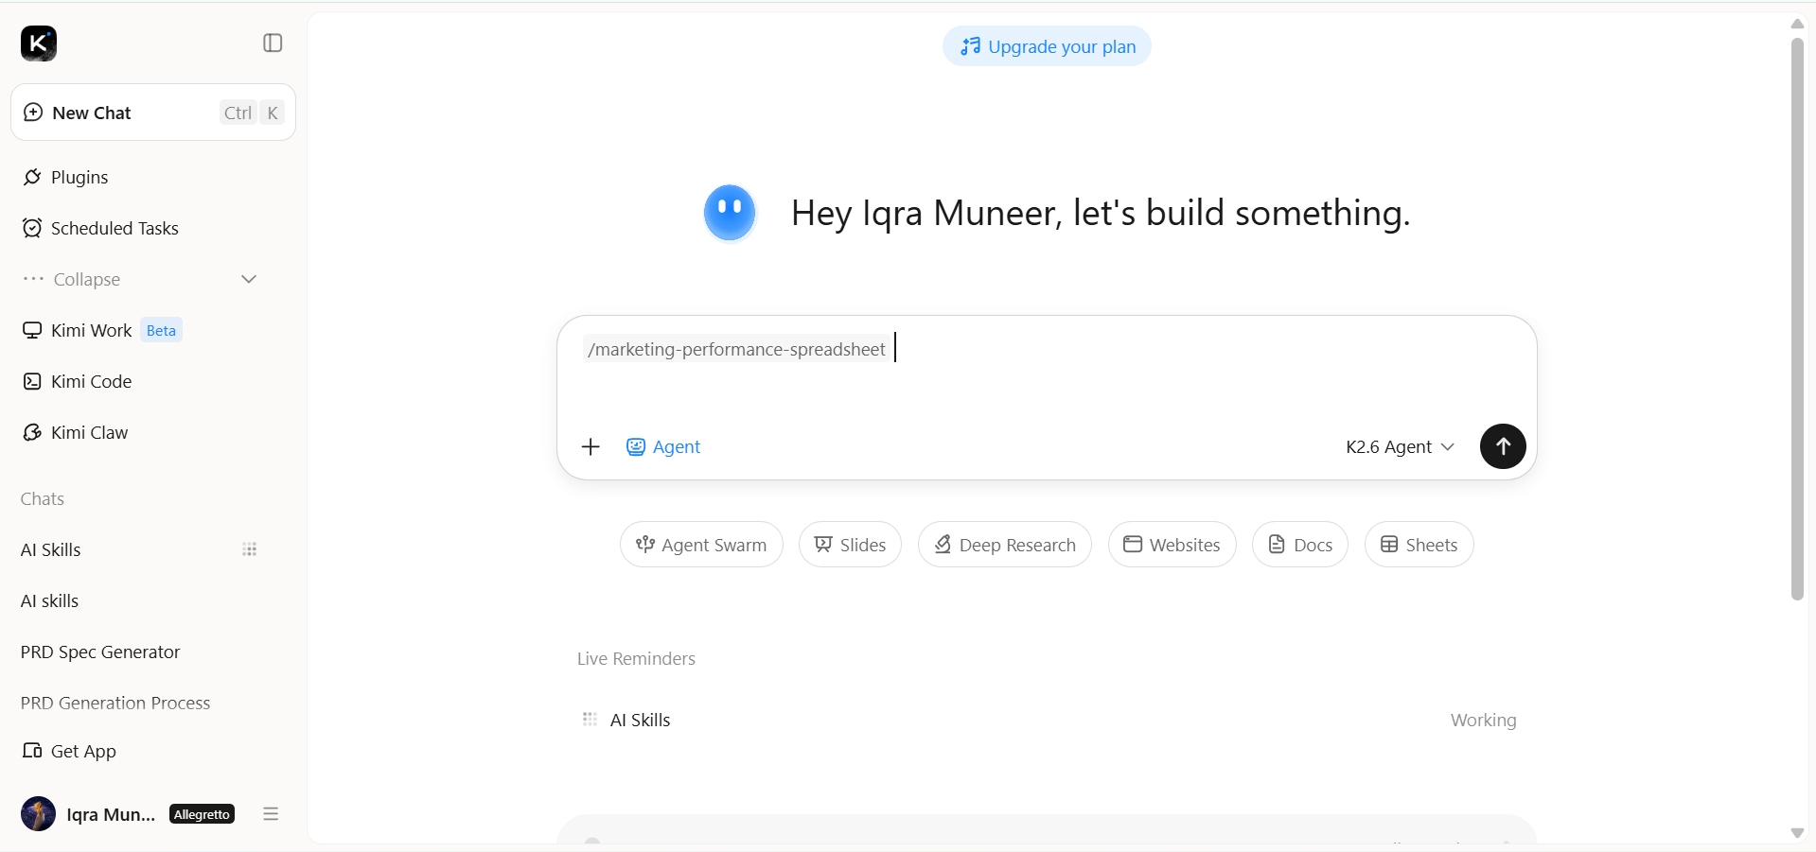Click the Kimi logo icon
1816x852 pixels.
pos(39,43)
